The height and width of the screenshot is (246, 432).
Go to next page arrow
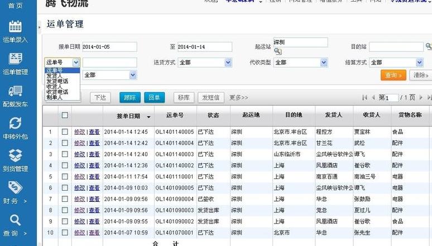(x=421, y=97)
